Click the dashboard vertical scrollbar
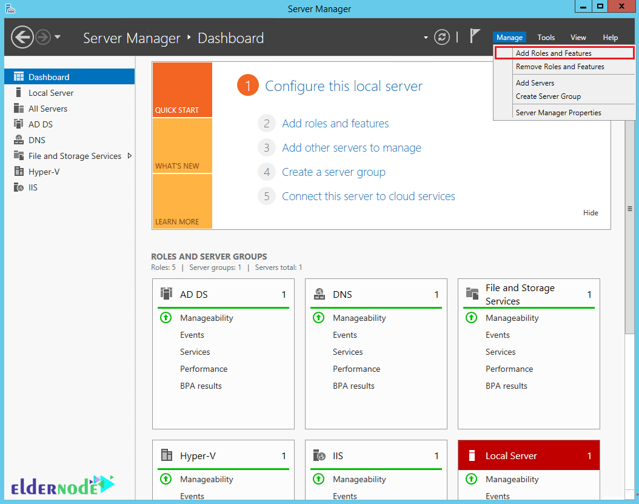The height and width of the screenshot is (504, 639). [630, 209]
